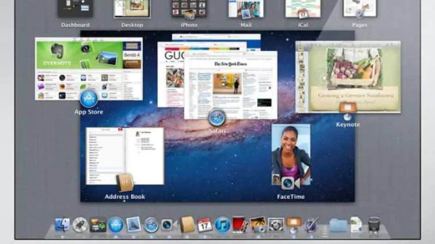Screen dimensions: 435x244
Task: Launch Launchpad rocket icon in Dock
Action: [80, 225]
